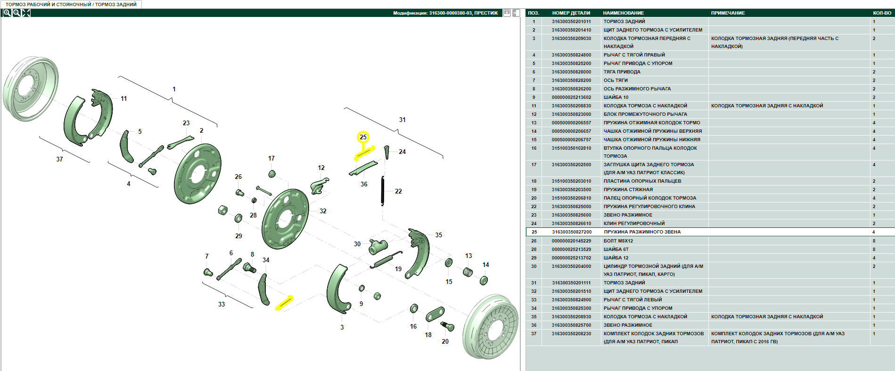Click the НАИМЕНОВАНИЕ column header

click(624, 13)
